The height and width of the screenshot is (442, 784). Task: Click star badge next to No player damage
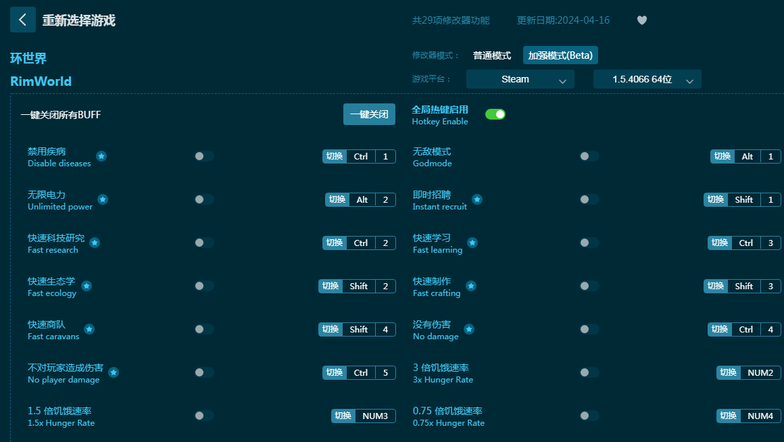pos(114,372)
